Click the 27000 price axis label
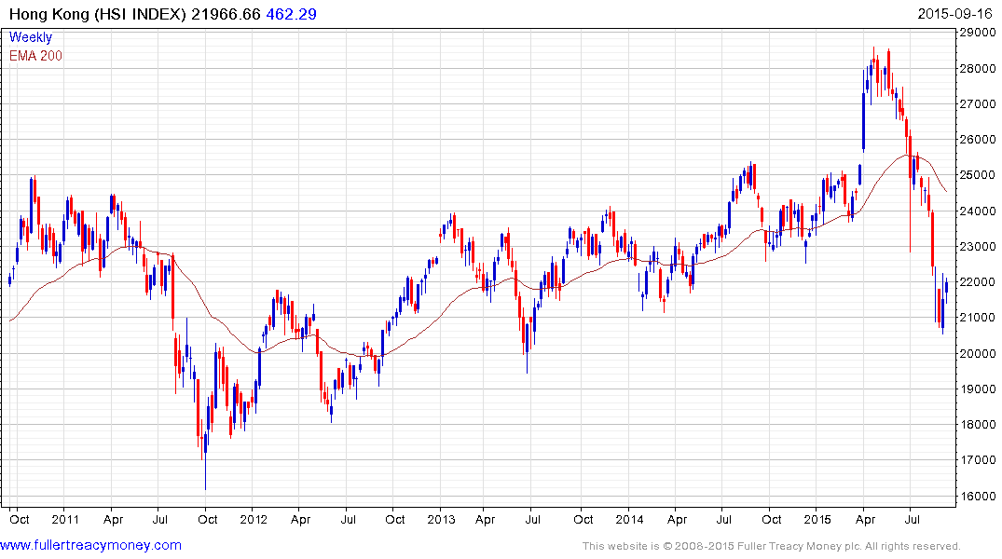Screen dimensions: 1002x559 coord(977,103)
